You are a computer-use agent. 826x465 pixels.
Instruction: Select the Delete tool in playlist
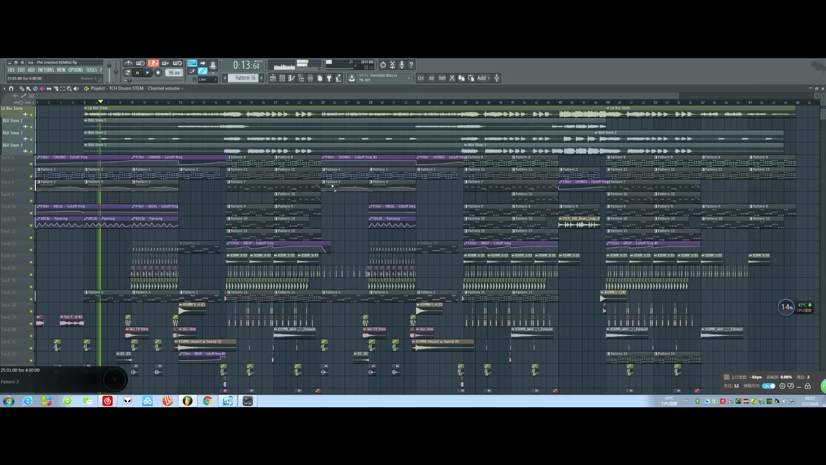35,89
